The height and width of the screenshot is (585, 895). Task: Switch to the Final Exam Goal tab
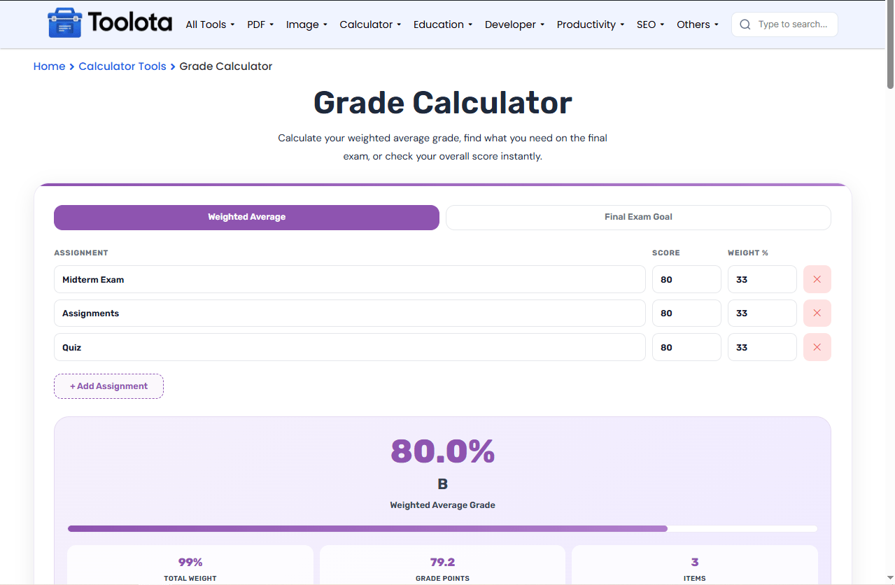(638, 217)
